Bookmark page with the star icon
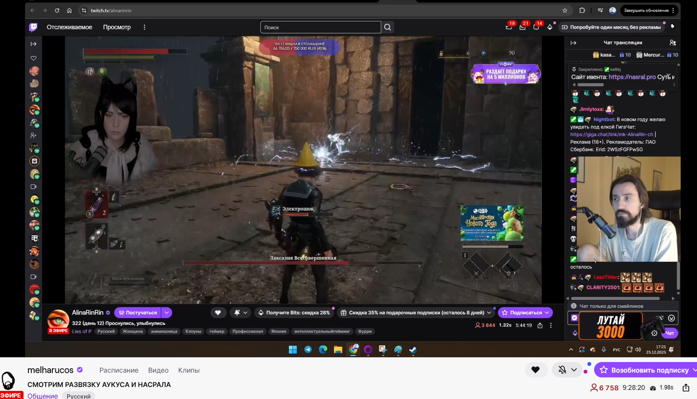The width and height of the screenshot is (697, 399). pos(565,11)
